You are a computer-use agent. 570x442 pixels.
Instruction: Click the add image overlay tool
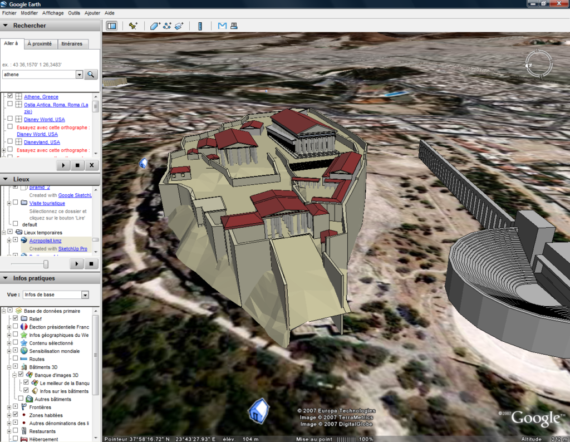point(179,26)
